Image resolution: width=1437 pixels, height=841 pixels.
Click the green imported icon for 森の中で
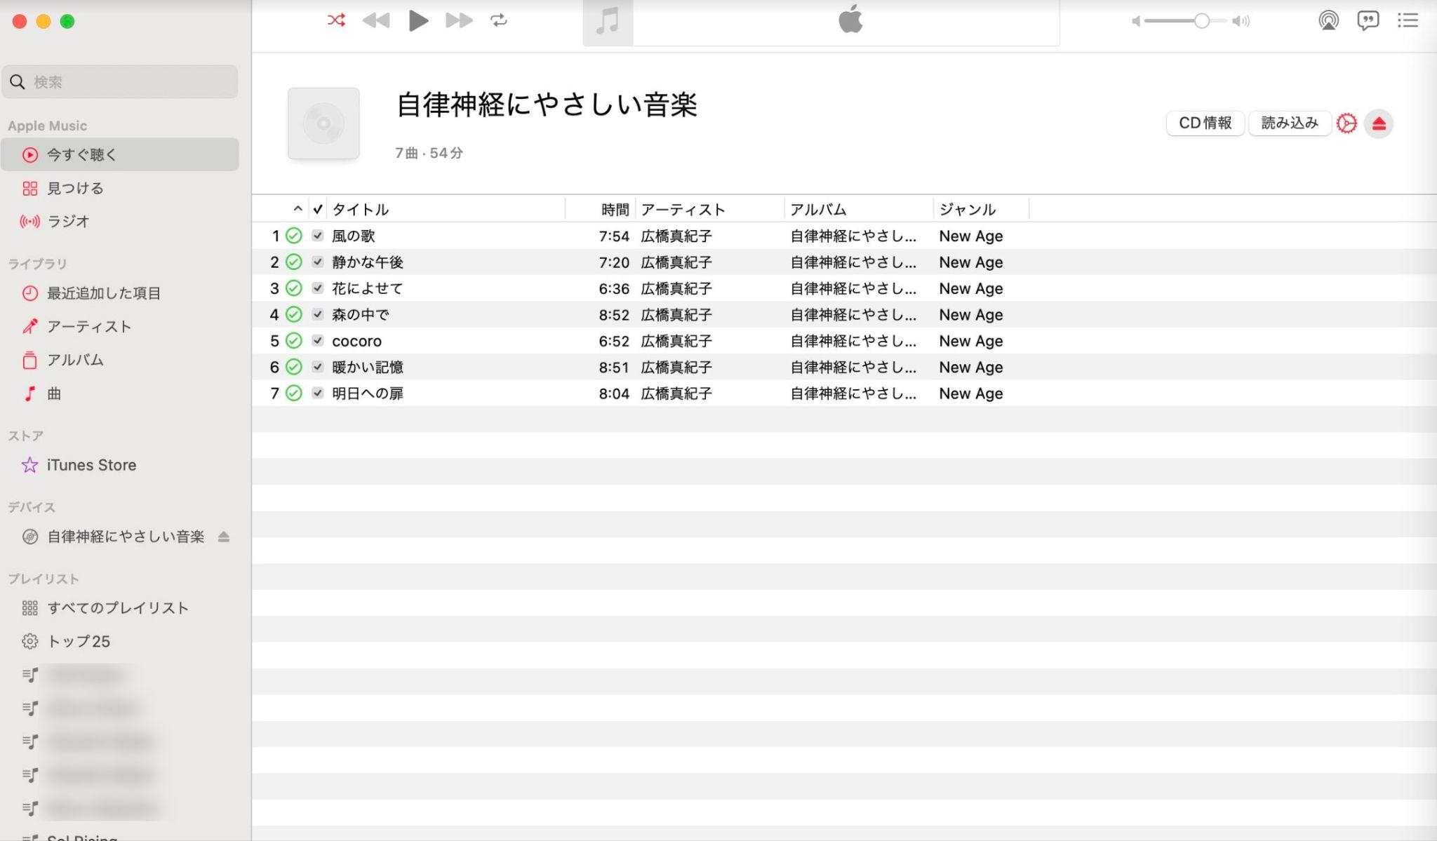tap(294, 314)
